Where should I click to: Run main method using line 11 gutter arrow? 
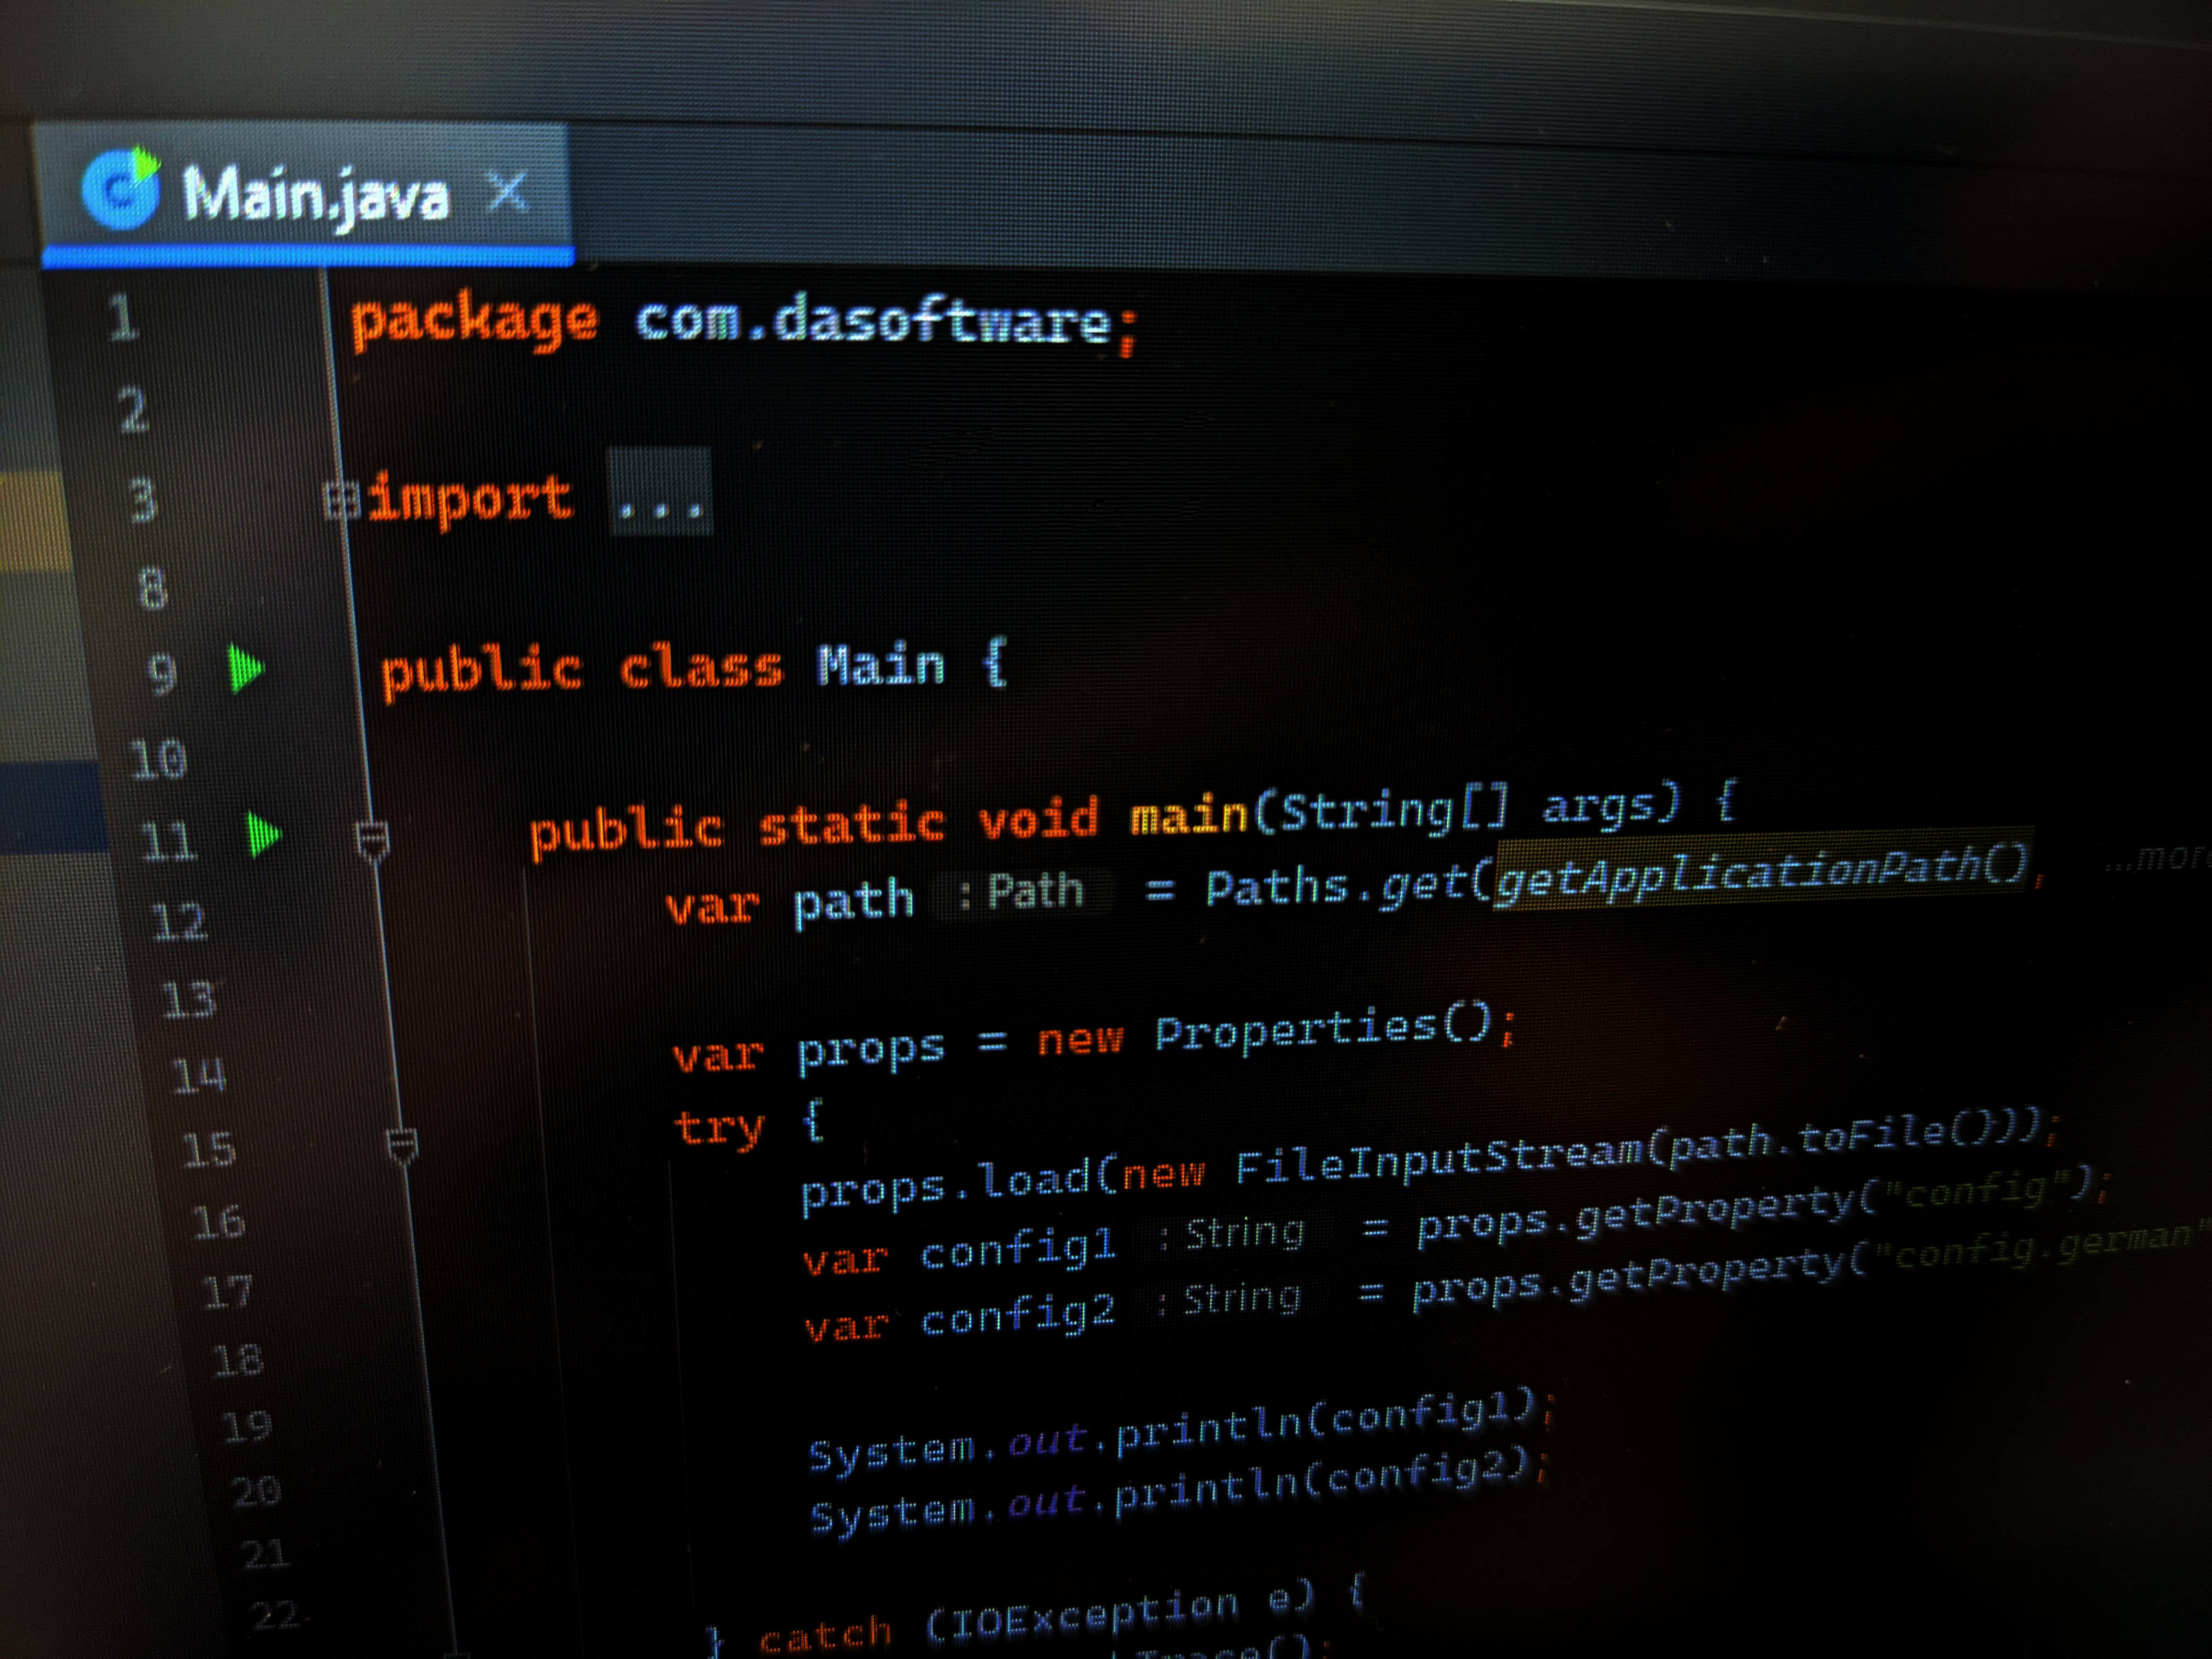coord(264,834)
